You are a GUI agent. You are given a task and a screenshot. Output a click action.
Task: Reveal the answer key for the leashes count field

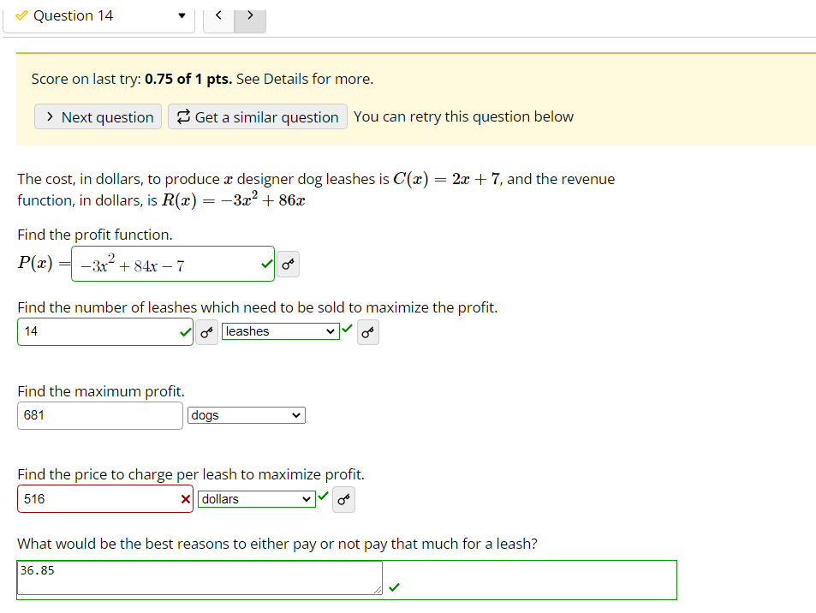206,332
